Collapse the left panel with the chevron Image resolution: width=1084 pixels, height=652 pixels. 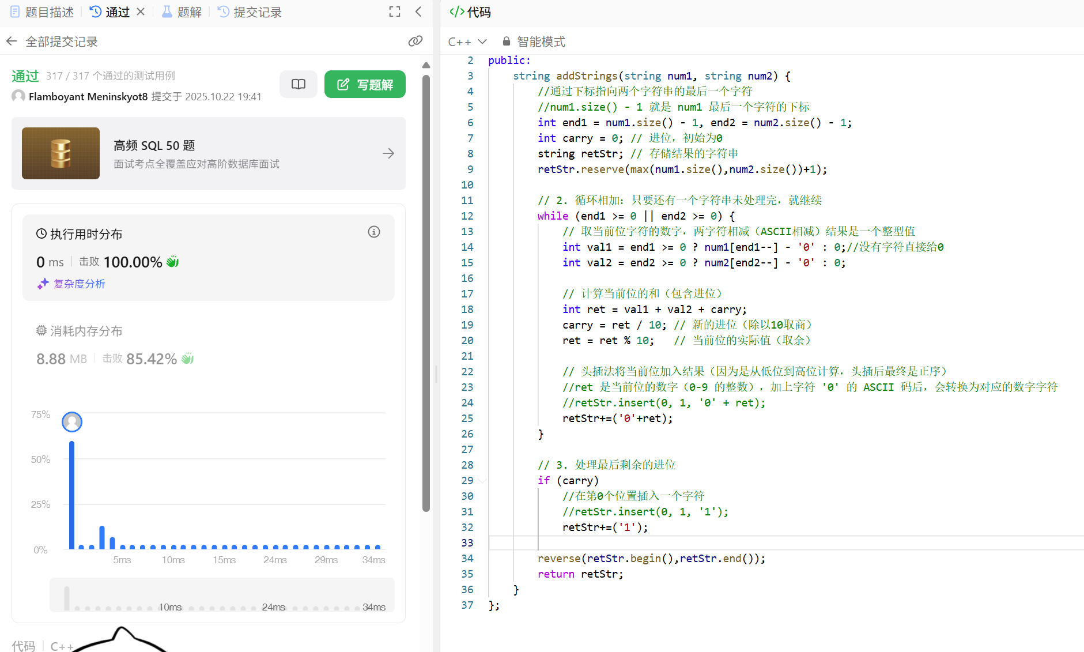coord(418,12)
